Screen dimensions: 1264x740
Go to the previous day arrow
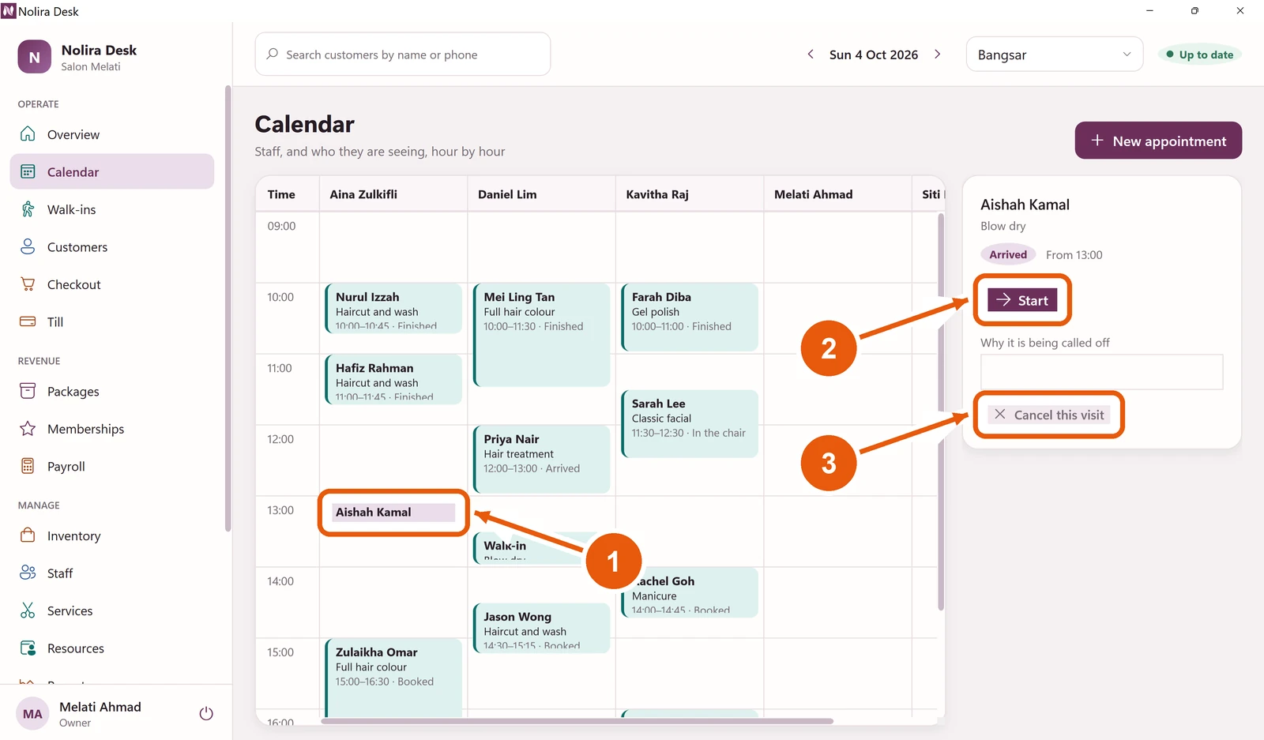pyautogui.click(x=811, y=54)
